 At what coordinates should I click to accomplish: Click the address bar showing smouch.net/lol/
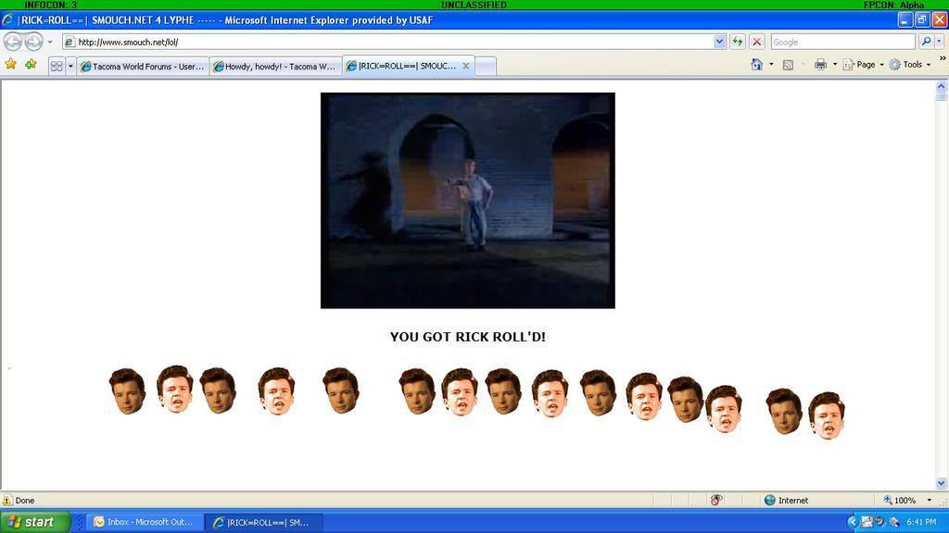pos(387,43)
